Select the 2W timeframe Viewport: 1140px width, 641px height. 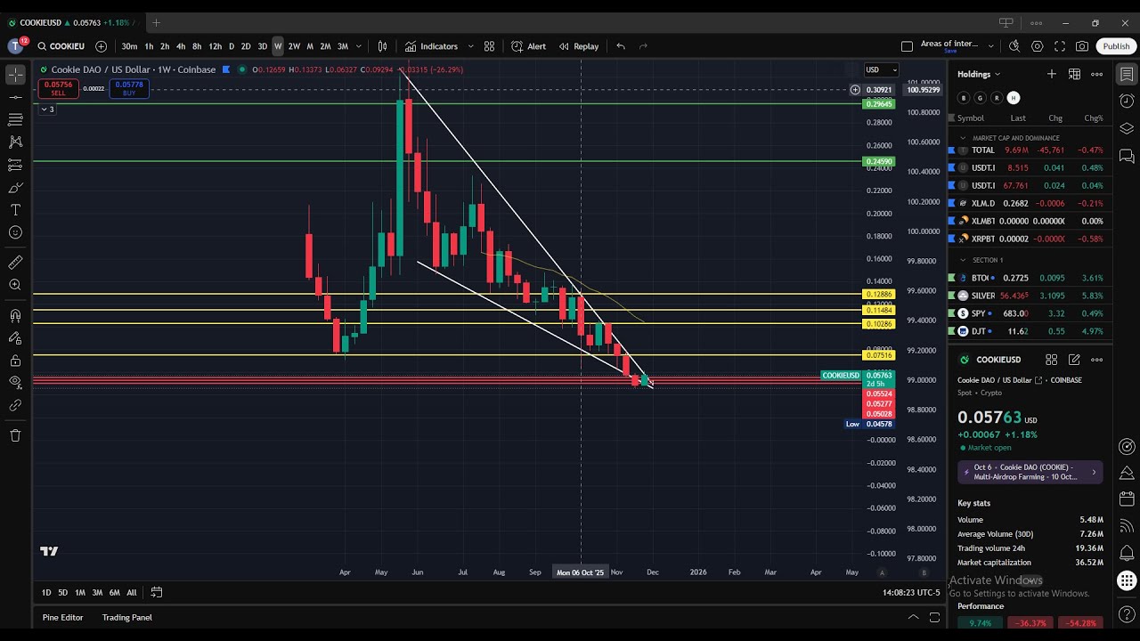pyautogui.click(x=294, y=46)
